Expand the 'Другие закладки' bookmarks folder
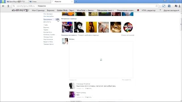This screenshot has height=102, width=182. pos(171,10)
